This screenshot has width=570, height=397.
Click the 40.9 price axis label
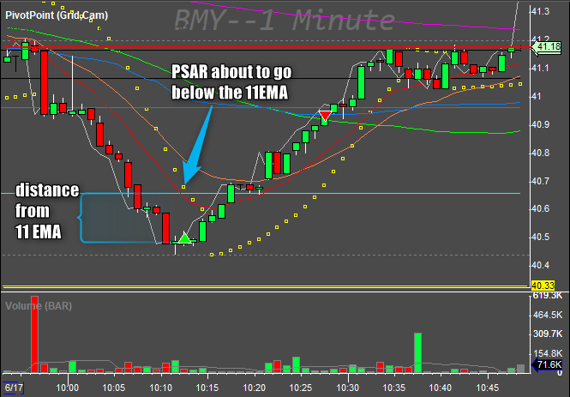(x=541, y=124)
